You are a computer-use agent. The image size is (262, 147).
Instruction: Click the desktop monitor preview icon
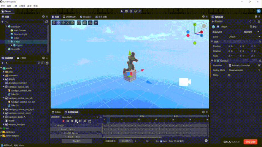135,11
